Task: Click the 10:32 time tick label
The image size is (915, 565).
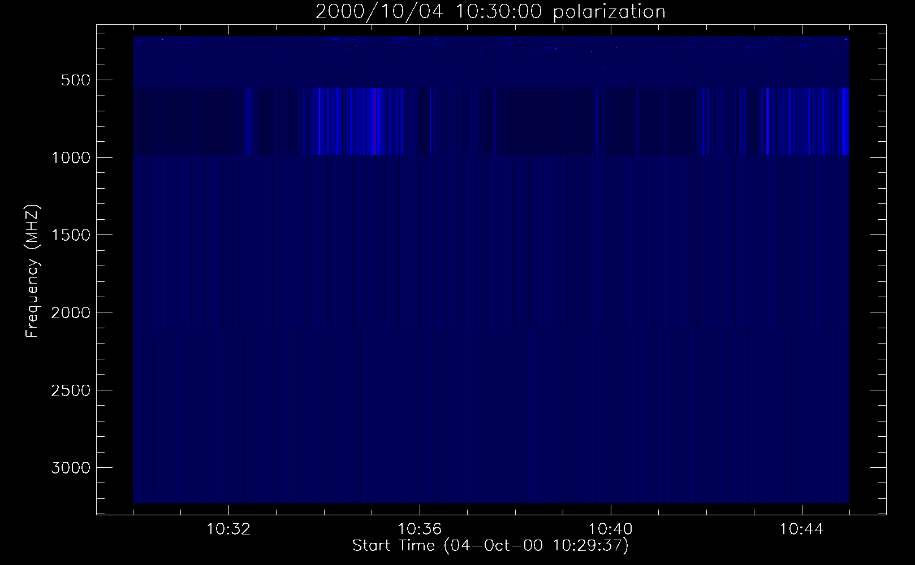Action: coord(228,529)
